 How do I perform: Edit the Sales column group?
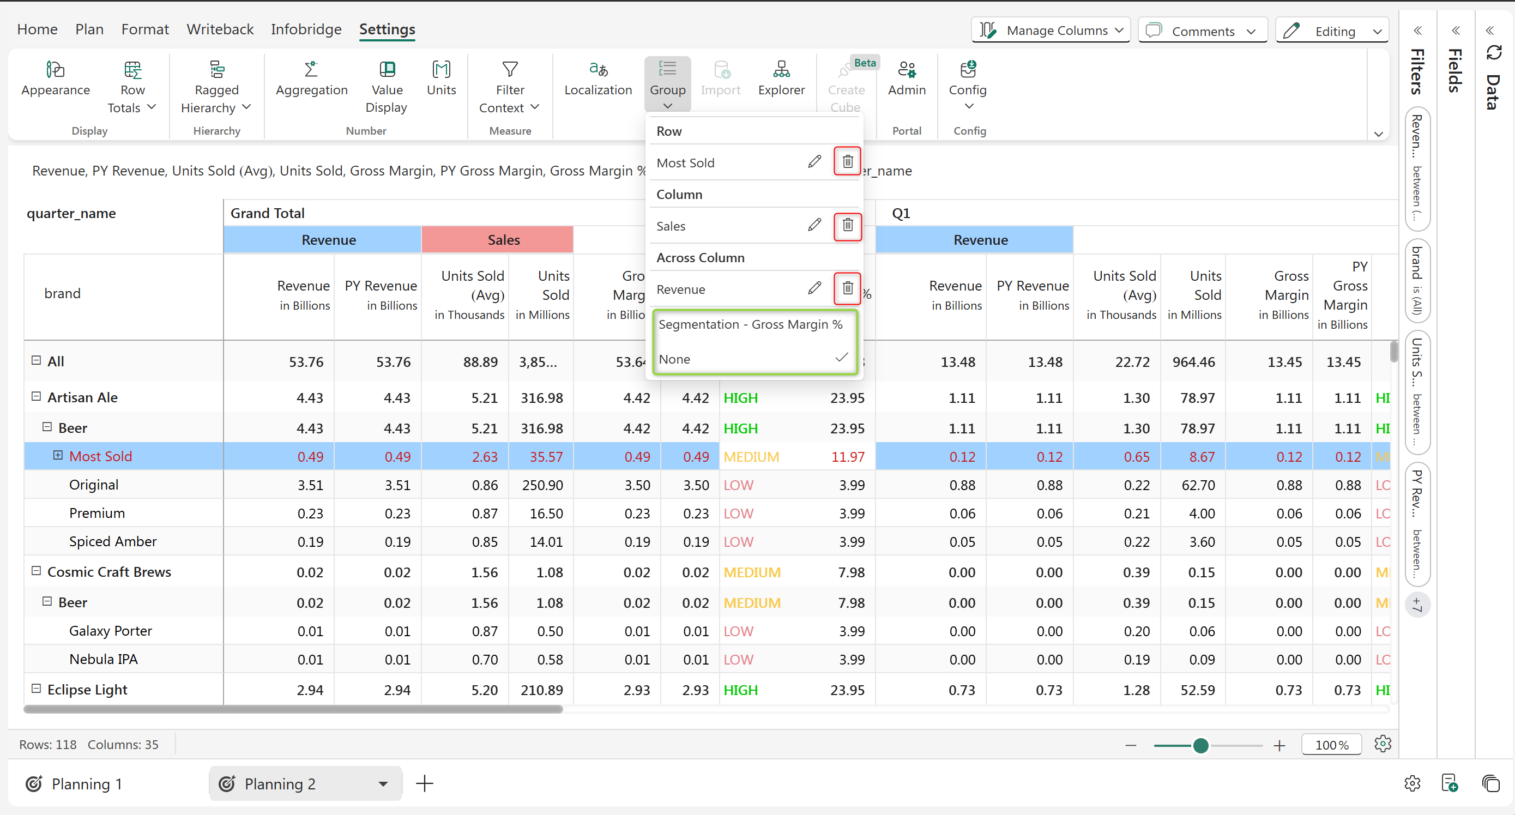click(x=814, y=225)
